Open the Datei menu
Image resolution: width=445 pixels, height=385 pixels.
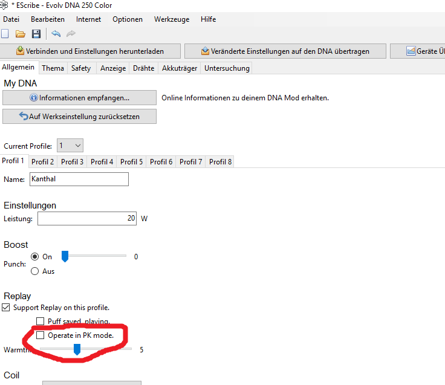click(11, 19)
